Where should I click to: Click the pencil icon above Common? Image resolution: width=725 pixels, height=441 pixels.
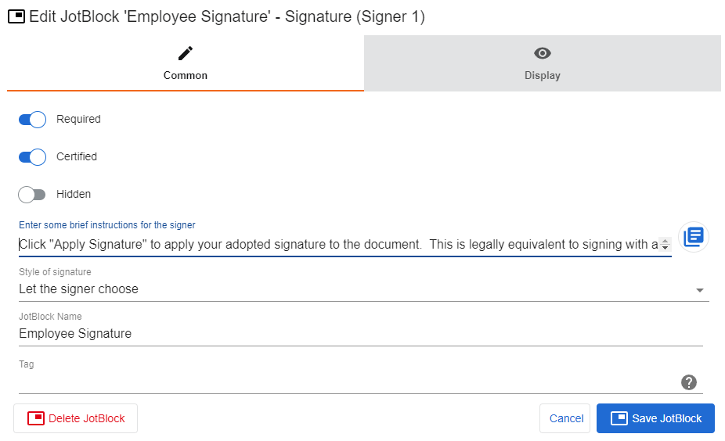click(x=185, y=53)
